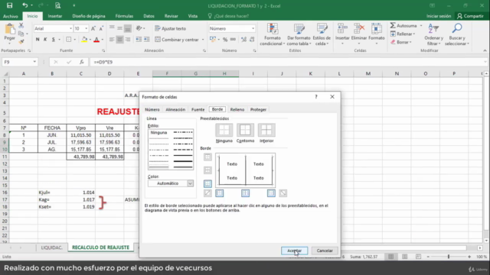The height and width of the screenshot is (275, 490).
Task: Click the text orientation icon
Action: 139,28
